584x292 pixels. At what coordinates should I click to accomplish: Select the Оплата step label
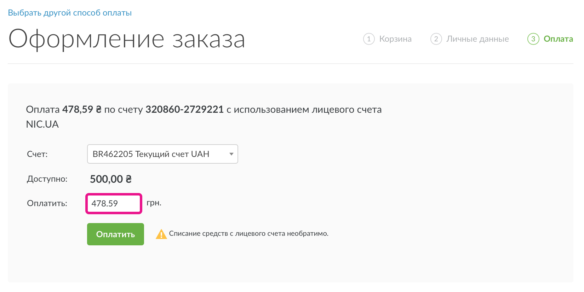tap(558, 39)
